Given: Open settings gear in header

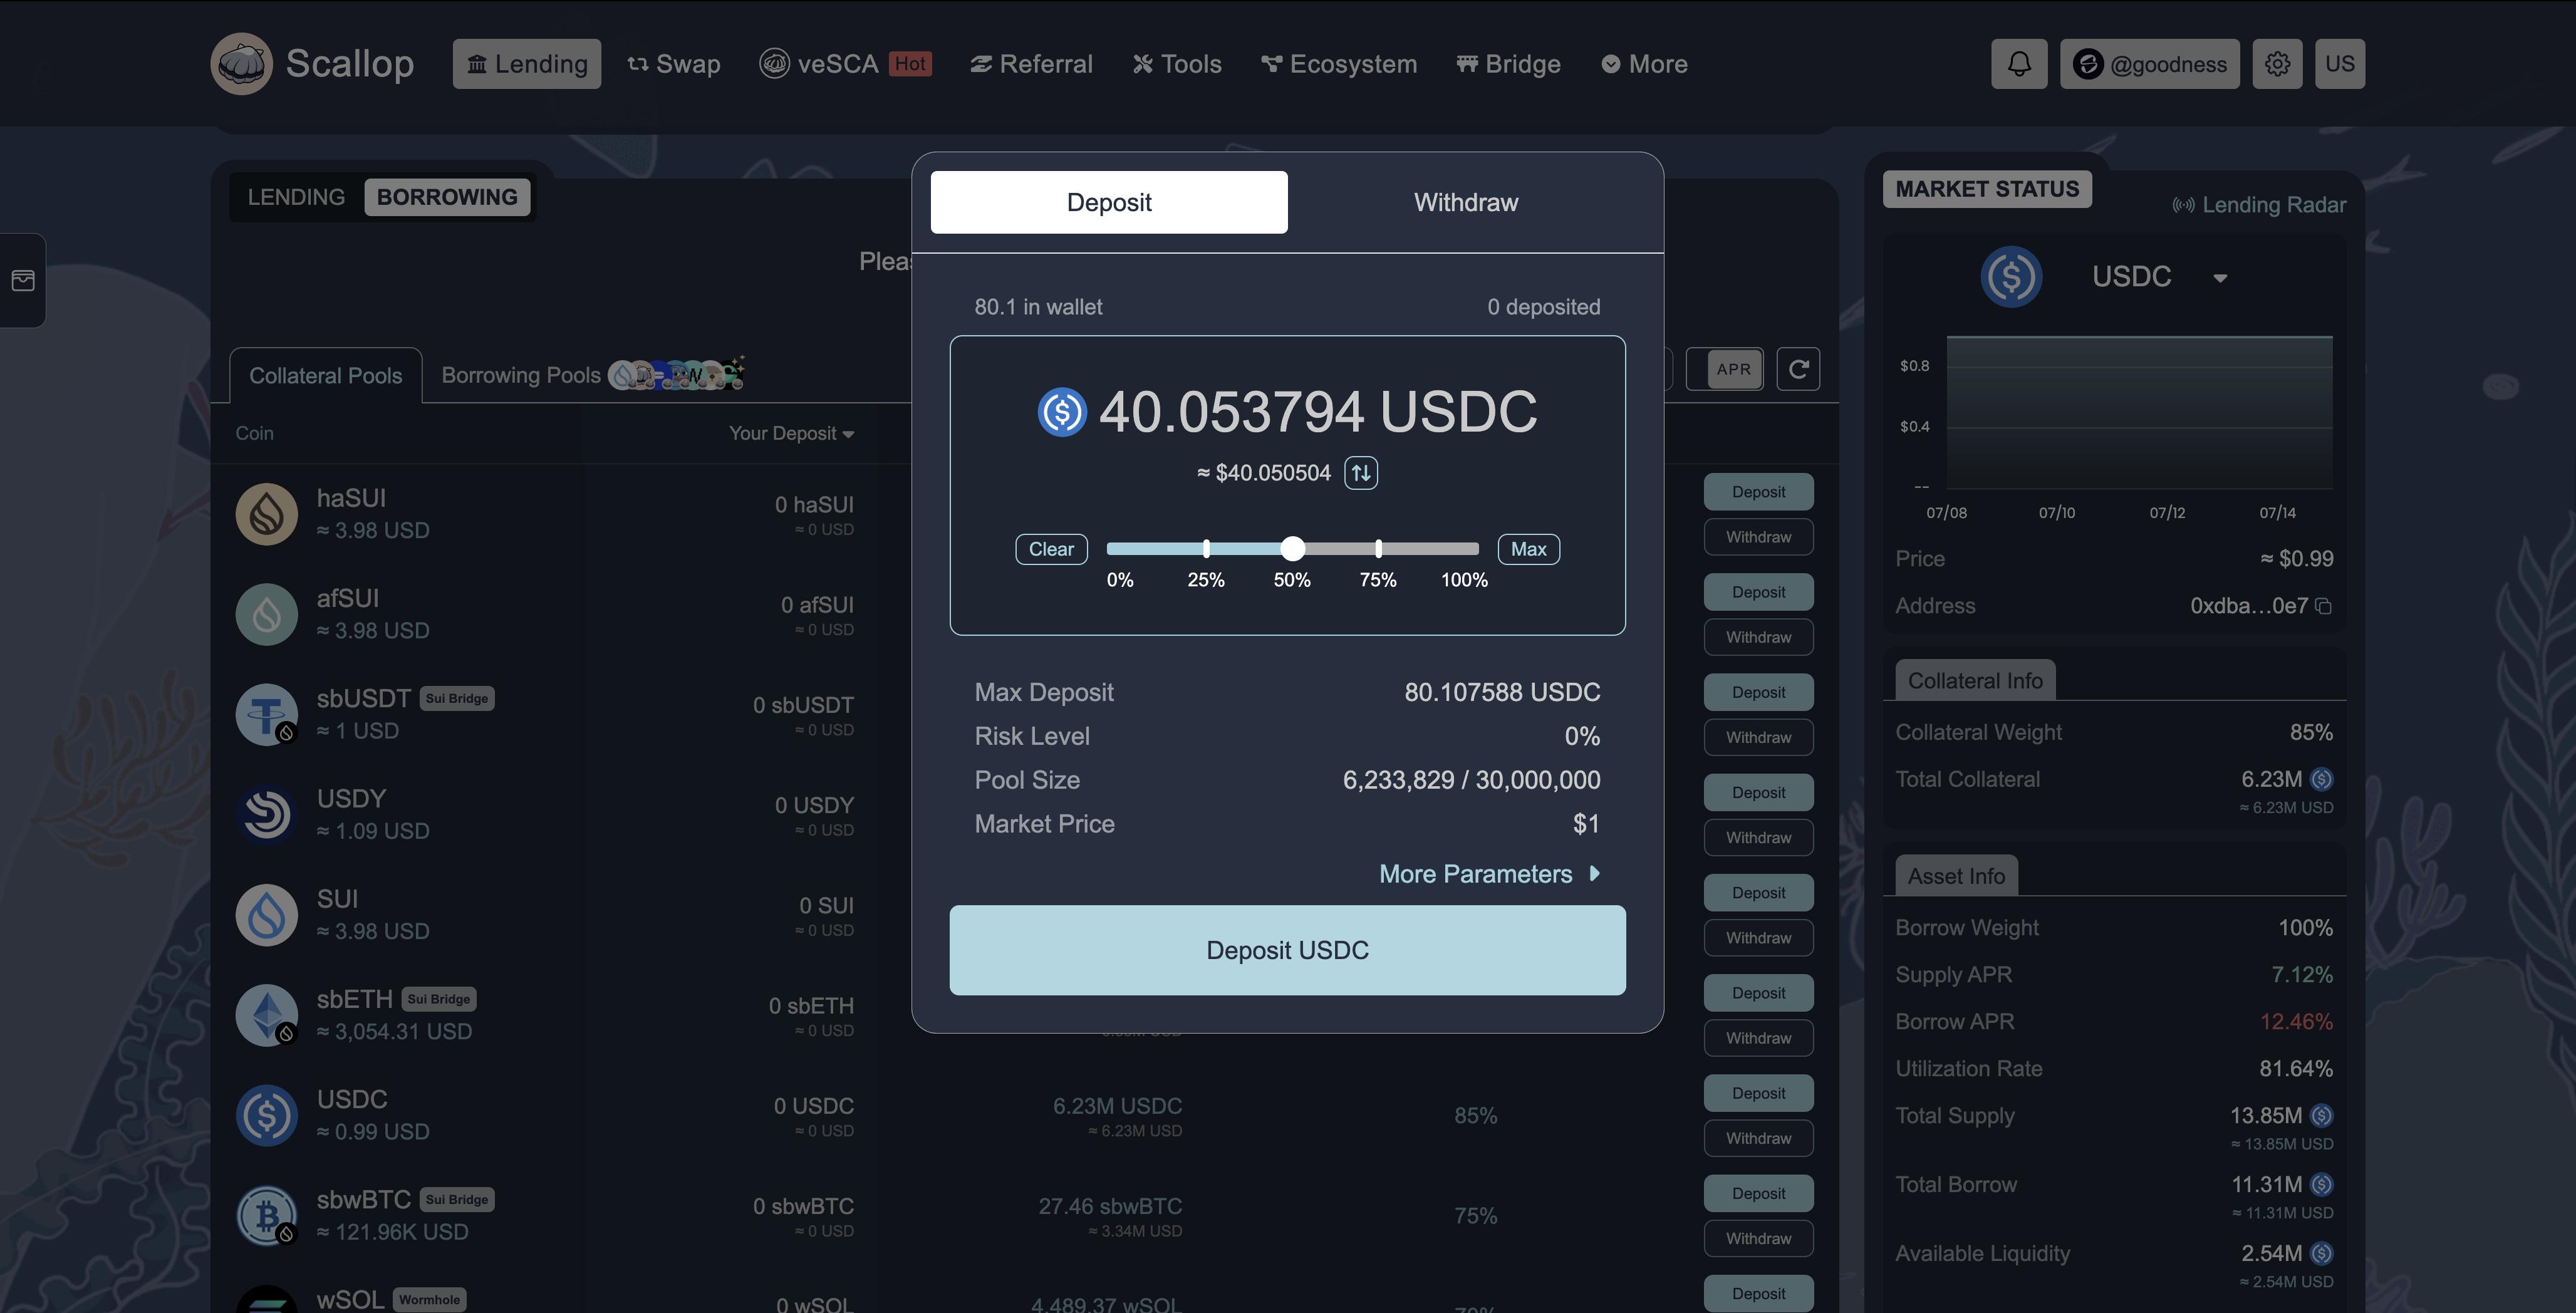Looking at the screenshot, I should (x=2277, y=64).
